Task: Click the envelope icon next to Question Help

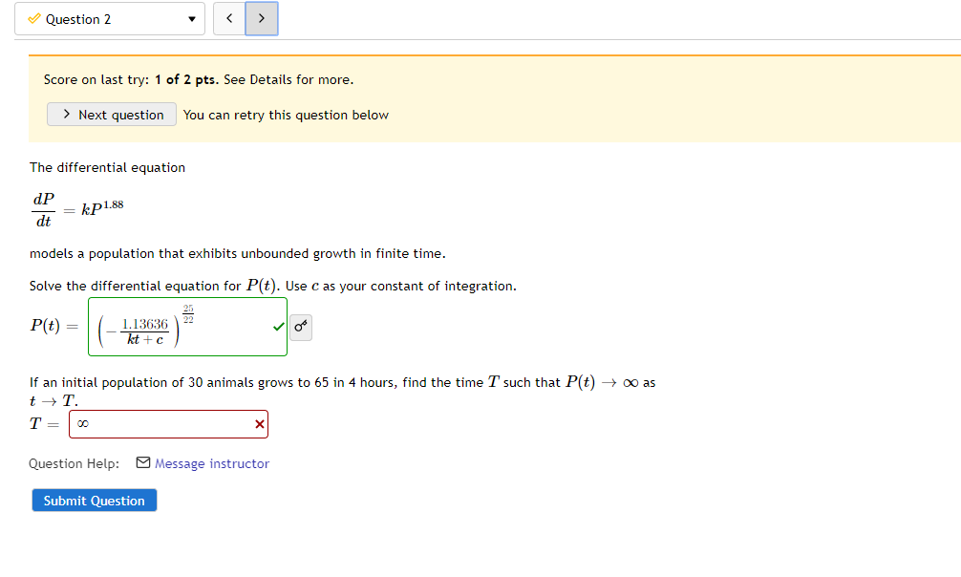Action: pos(142,463)
